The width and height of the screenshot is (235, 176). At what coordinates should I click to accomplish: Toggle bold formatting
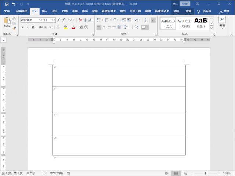23,27
